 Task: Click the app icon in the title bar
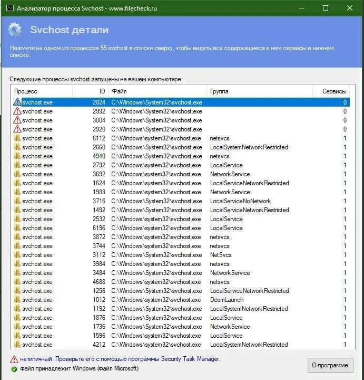(9, 8)
